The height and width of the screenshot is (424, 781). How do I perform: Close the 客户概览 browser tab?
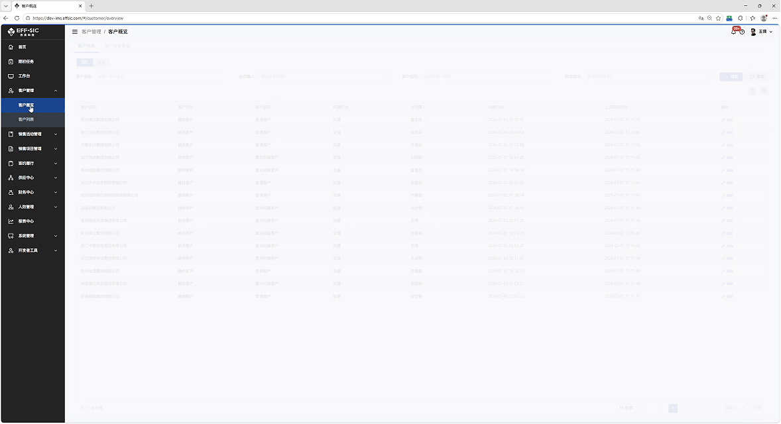click(80, 6)
